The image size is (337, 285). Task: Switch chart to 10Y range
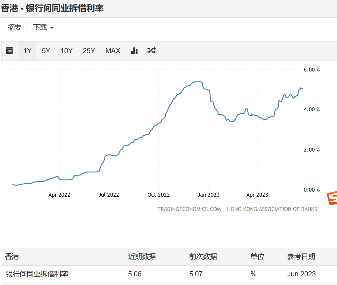(66, 51)
